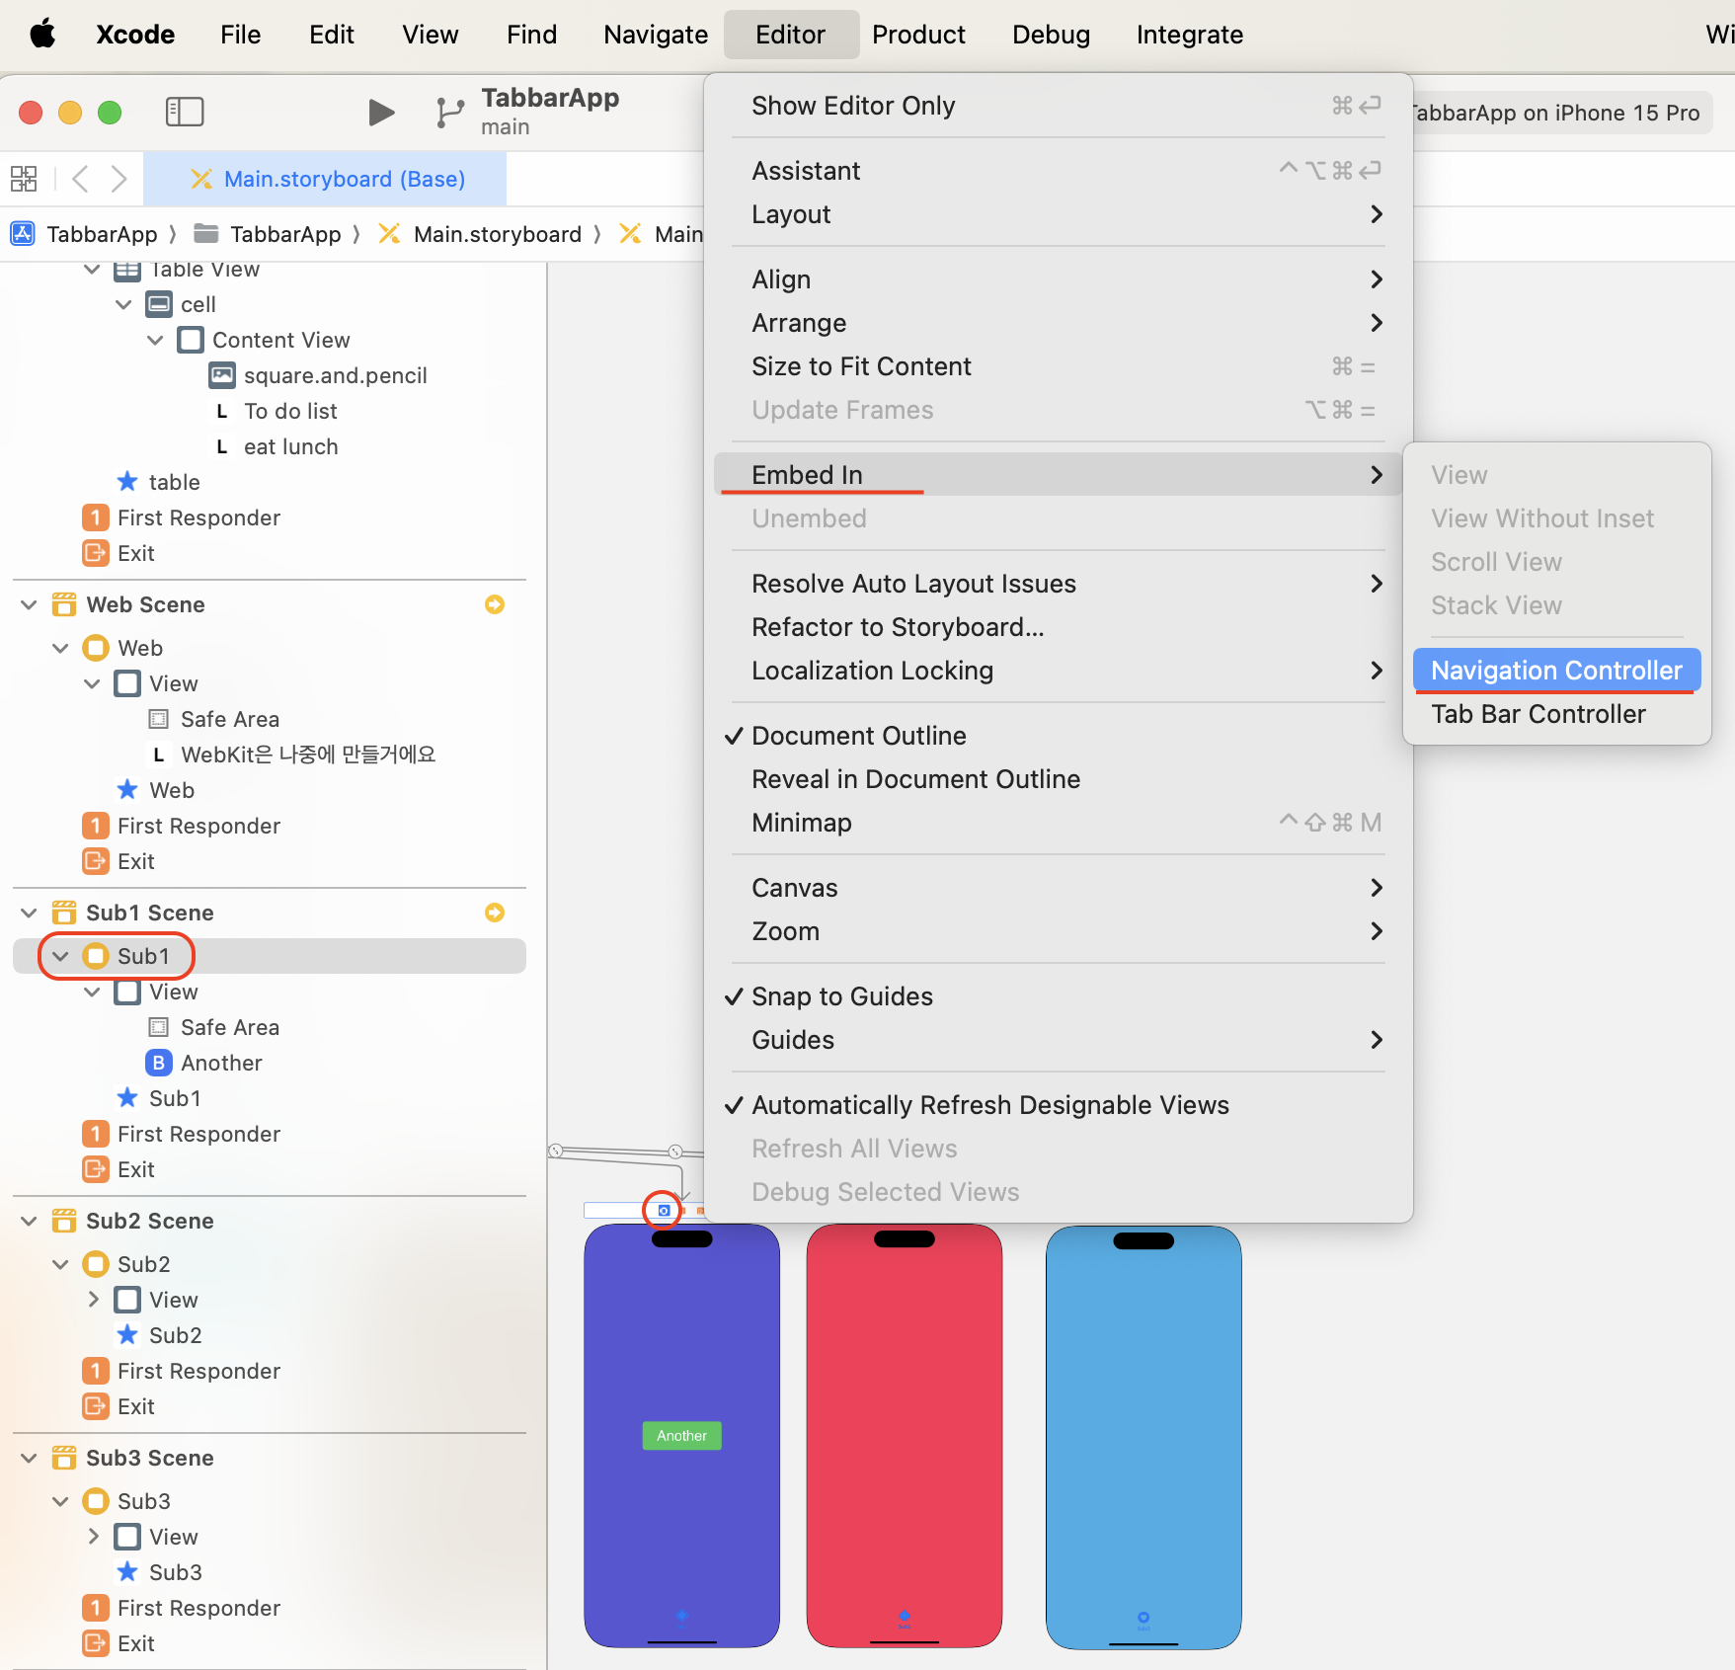This screenshot has width=1735, height=1670.
Task: Collapse the Sub1 view controller chevron
Action: [60, 956]
